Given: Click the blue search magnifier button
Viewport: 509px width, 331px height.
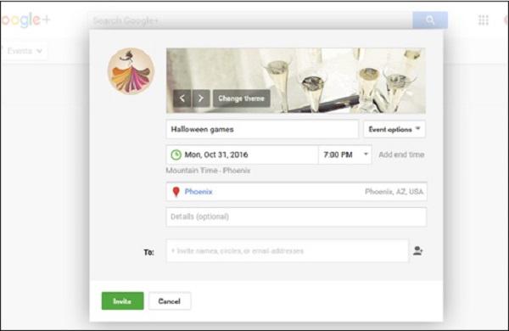Looking at the screenshot, I should pyautogui.click(x=430, y=20).
